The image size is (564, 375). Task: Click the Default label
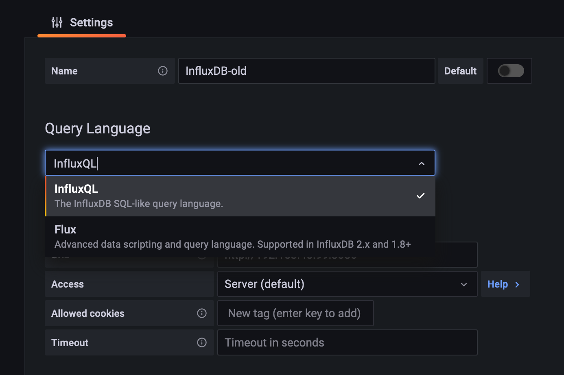click(x=460, y=71)
